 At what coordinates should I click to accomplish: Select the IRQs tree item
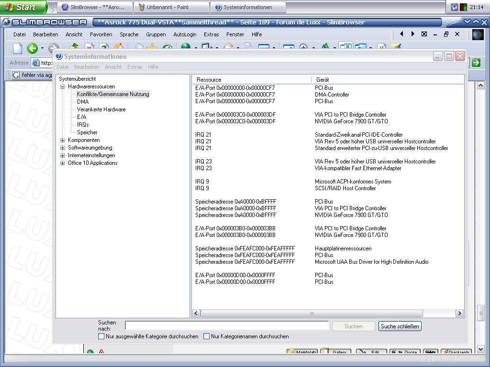[83, 125]
